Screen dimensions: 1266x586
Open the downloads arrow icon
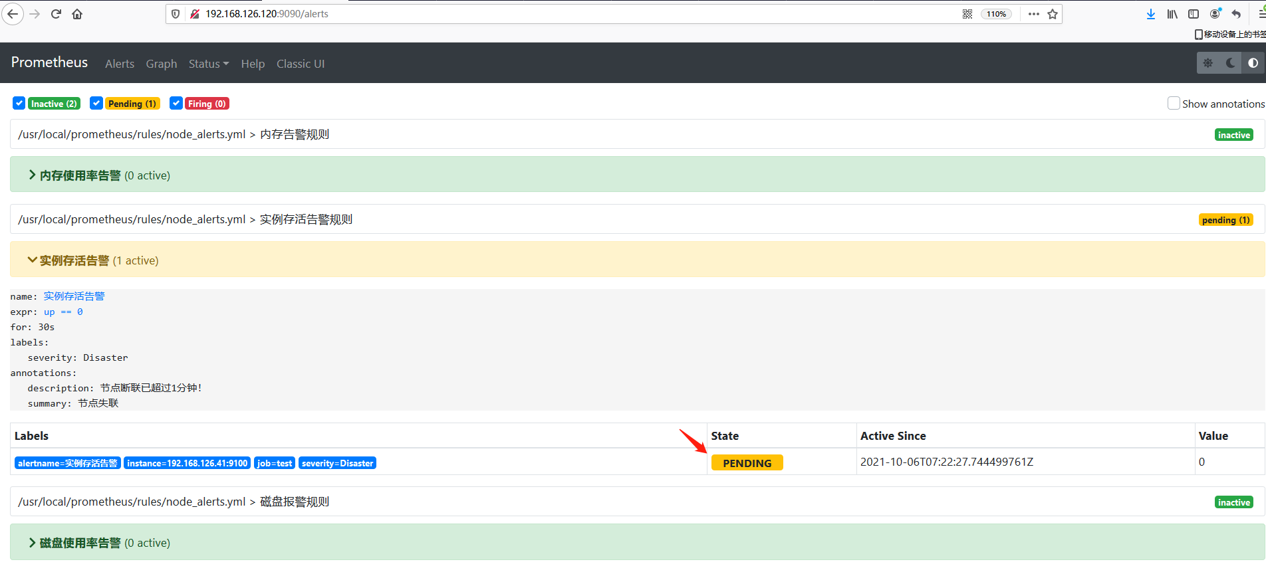(1151, 14)
